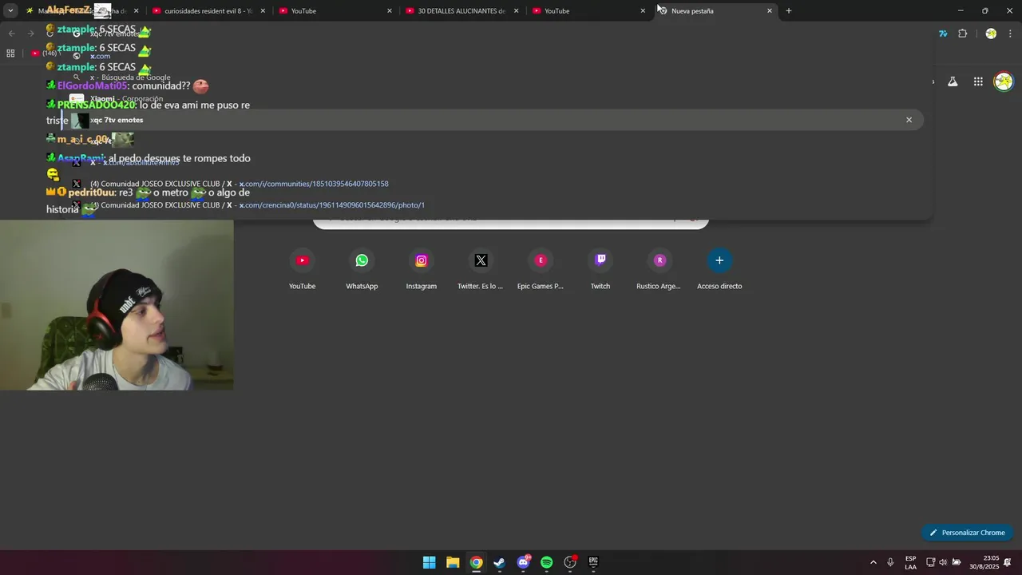This screenshot has width=1022, height=575.
Task: Remove the xqc 7tv emotes suggestion
Action: 909,120
